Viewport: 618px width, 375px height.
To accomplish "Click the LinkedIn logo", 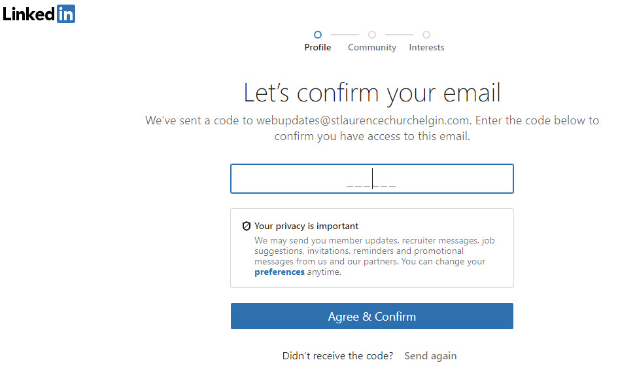I will click(39, 14).
